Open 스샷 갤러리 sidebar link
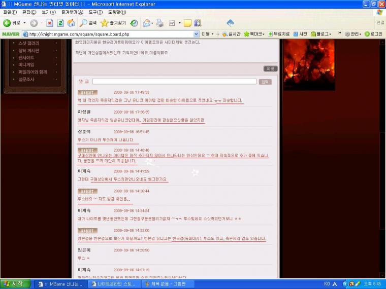 click(x=29, y=43)
